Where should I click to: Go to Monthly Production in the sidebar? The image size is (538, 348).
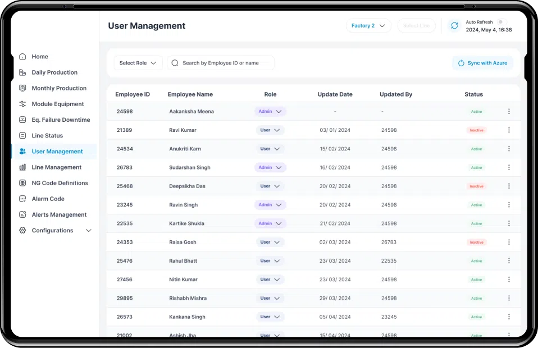point(59,88)
